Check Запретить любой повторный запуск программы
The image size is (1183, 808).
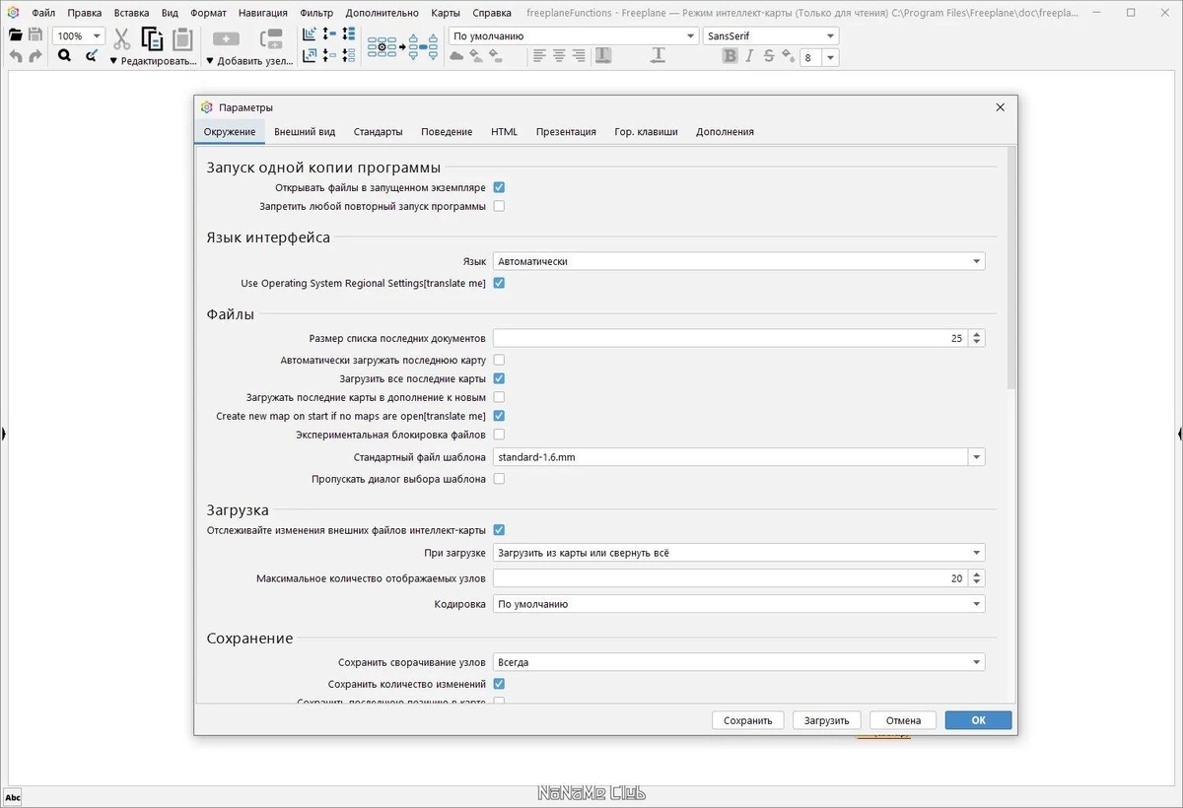pos(499,206)
